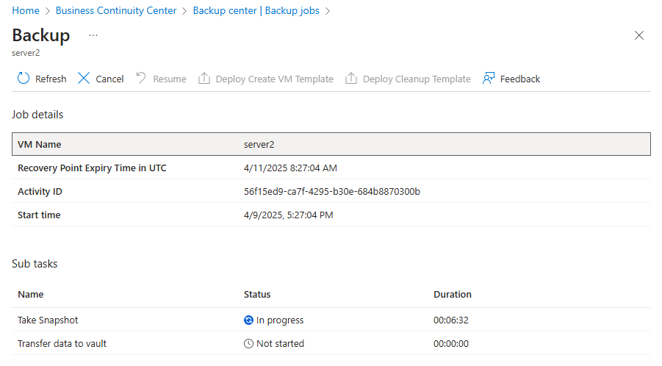Viewport: 662px width, 366px height.
Task: Click the Activity ID value
Action: click(331, 192)
